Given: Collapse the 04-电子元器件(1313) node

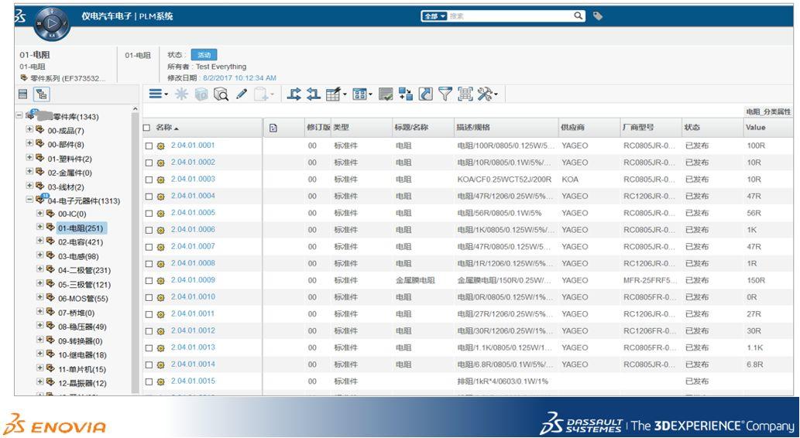Looking at the screenshot, I should point(29,200).
